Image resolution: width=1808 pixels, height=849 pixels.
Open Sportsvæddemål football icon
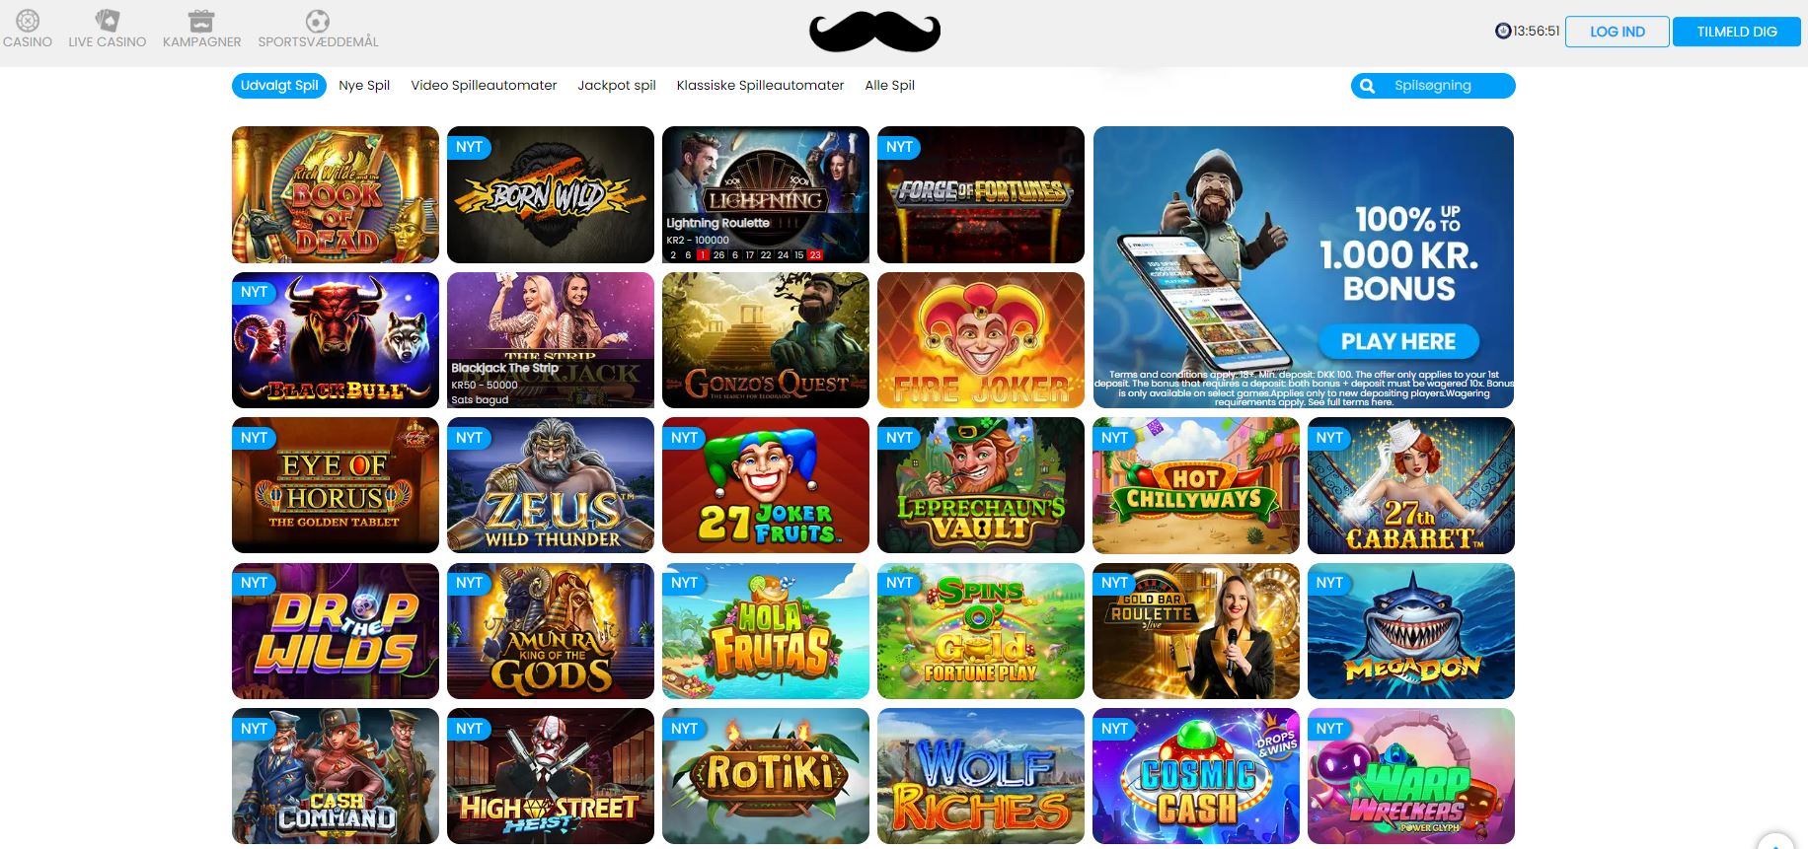pos(317,20)
